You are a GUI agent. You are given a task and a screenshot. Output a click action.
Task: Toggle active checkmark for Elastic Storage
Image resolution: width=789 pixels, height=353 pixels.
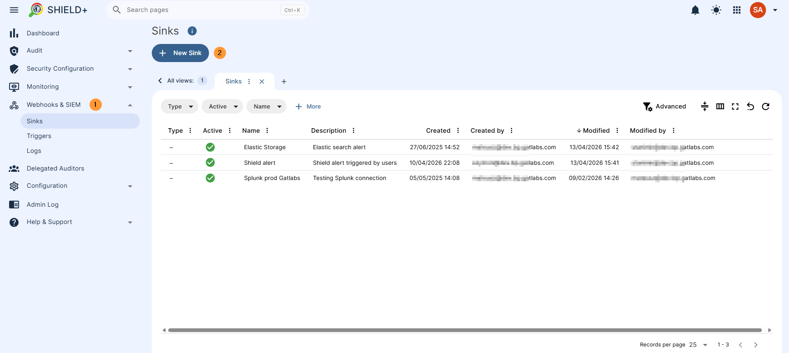pyautogui.click(x=210, y=147)
